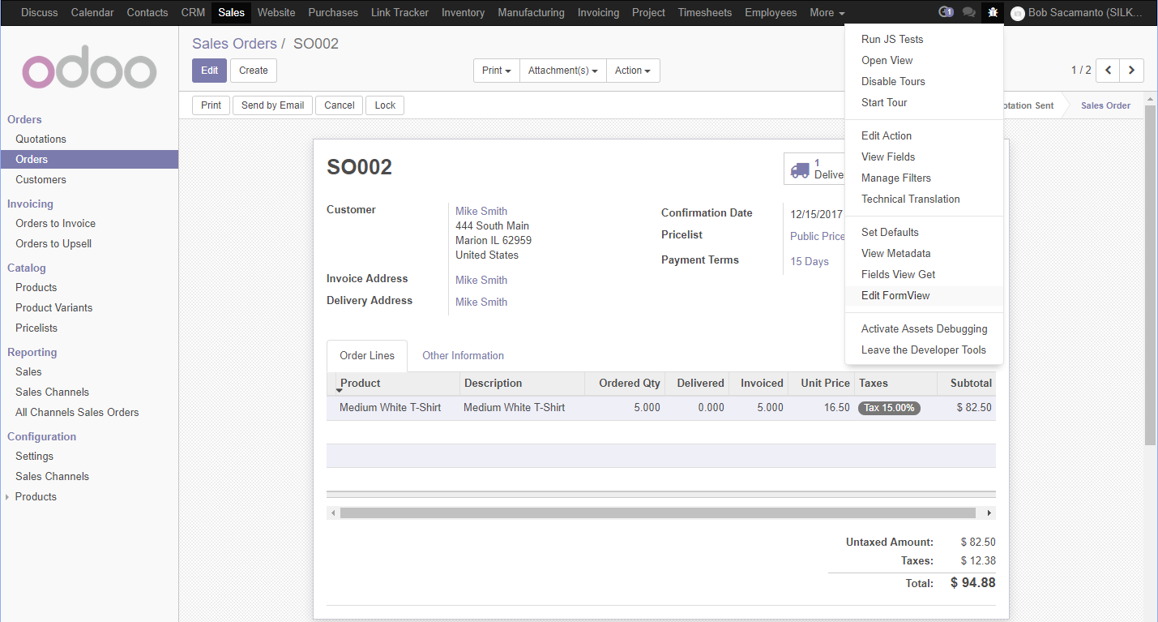Click the Sales Order status stage
The image size is (1158, 622).
(x=1105, y=105)
